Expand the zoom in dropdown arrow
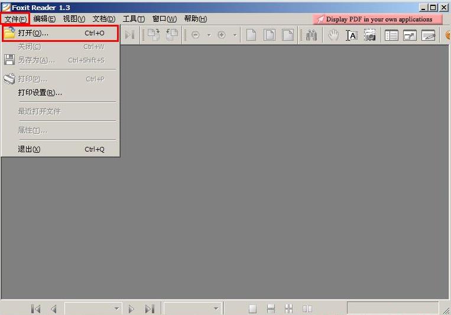 [235, 35]
